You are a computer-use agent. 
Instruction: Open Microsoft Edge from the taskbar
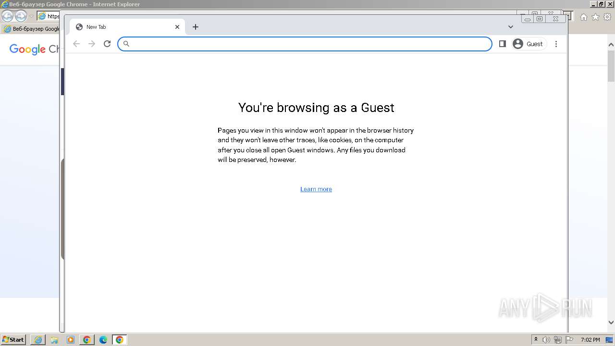pos(103,340)
